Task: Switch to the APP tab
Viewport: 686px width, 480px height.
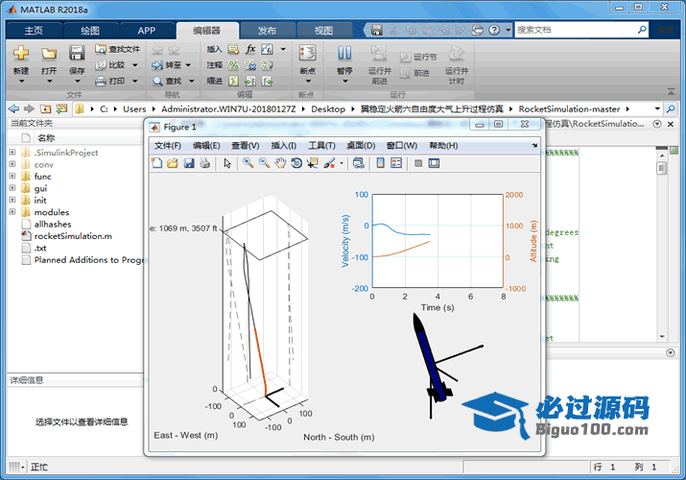Action: tap(147, 31)
